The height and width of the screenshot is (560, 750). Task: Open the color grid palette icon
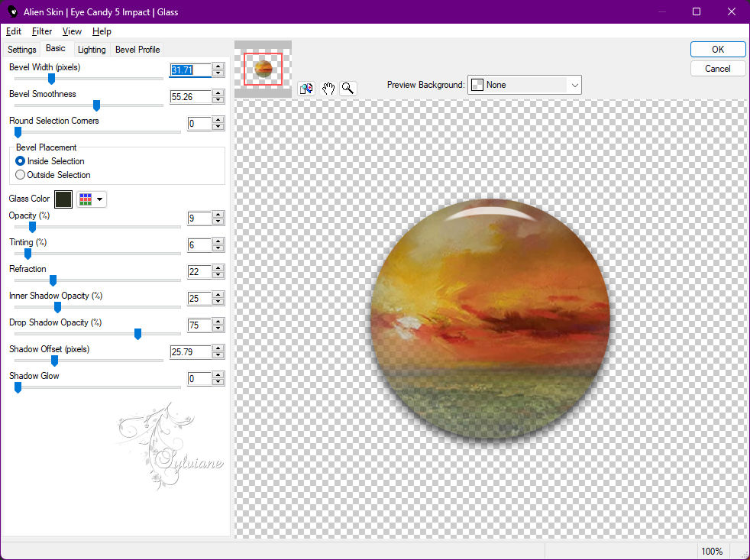[x=86, y=199]
